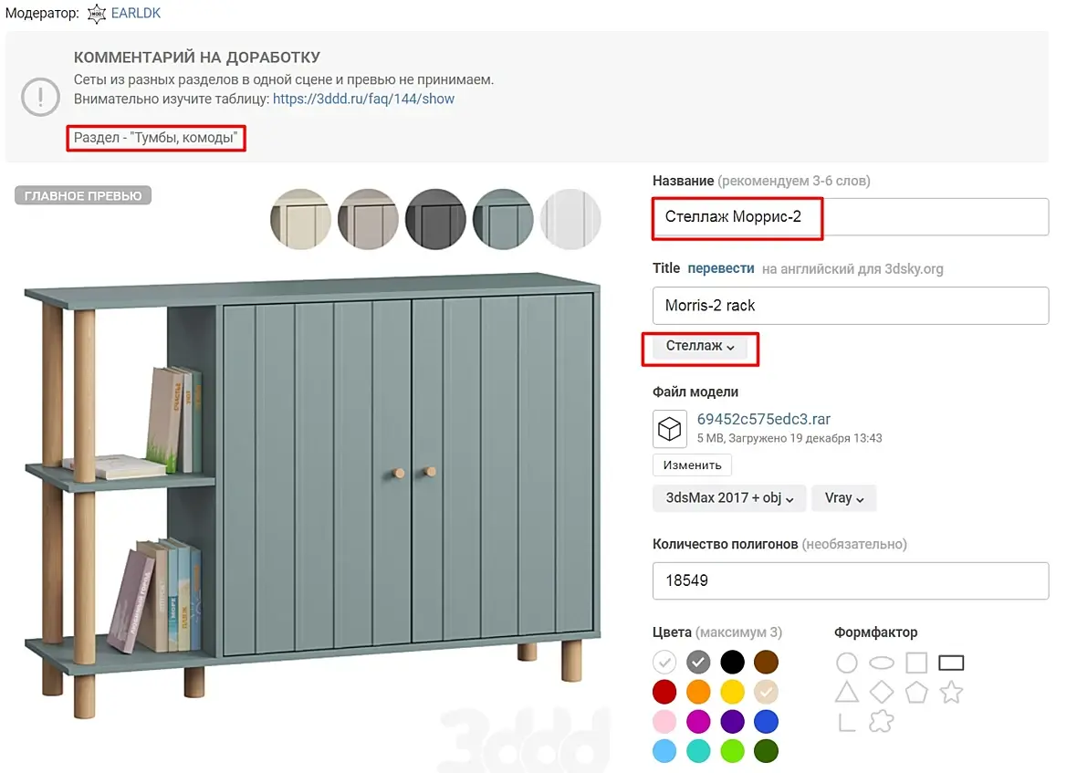
Task: Select the dark gray cabinet preview thumbnail
Action: (435, 219)
